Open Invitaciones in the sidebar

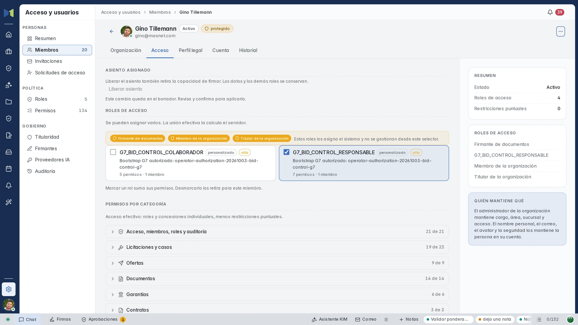[x=57, y=61]
